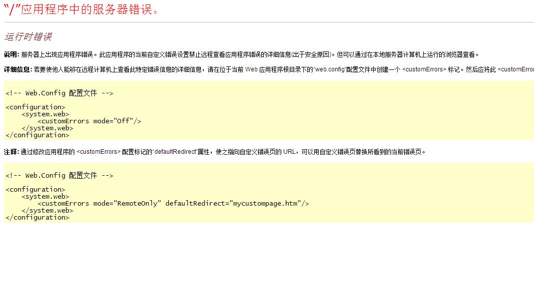Image resolution: width=534 pixels, height=295 pixels.
Task: Click opening <system.web> tag in second code block
Action: click(45, 197)
